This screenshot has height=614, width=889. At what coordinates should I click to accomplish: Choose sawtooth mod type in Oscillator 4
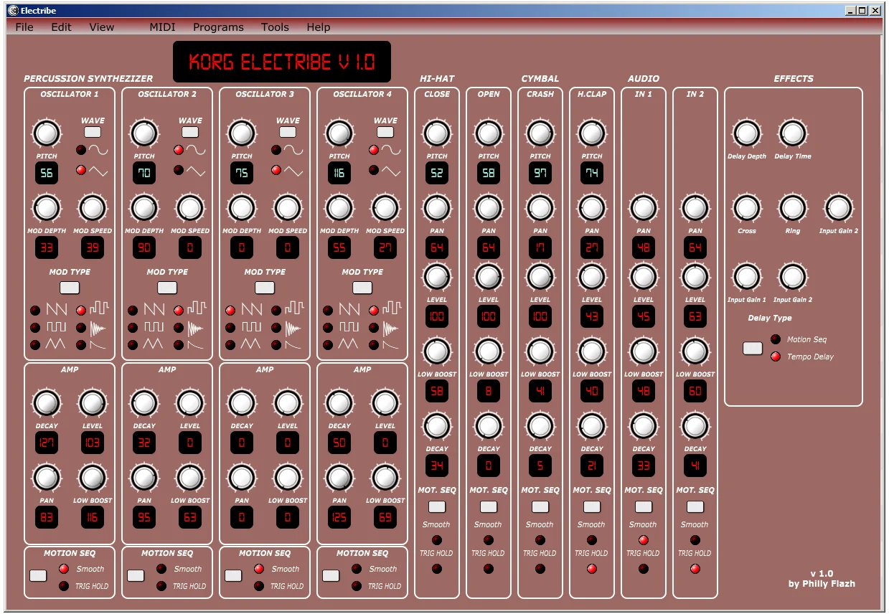point(349,310)
